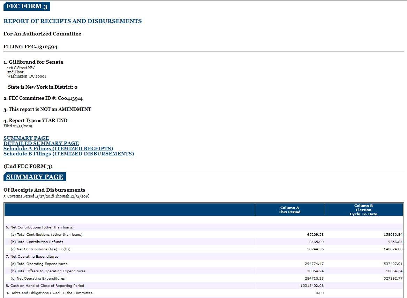Click the REPORT OF RECEIPTS AND DISBURSEMENTS title
Viewport: 407px width, 298px height.
tap(73, 21)
